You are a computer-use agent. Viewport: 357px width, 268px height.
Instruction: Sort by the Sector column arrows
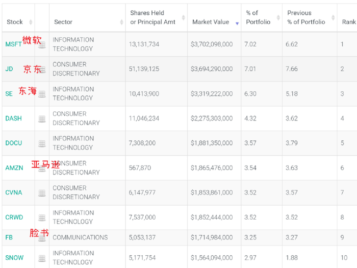coord(121,22)
